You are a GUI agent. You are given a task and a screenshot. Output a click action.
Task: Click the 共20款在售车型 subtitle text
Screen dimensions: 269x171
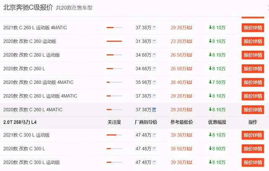pyautogui.click(x=74, y=8)
